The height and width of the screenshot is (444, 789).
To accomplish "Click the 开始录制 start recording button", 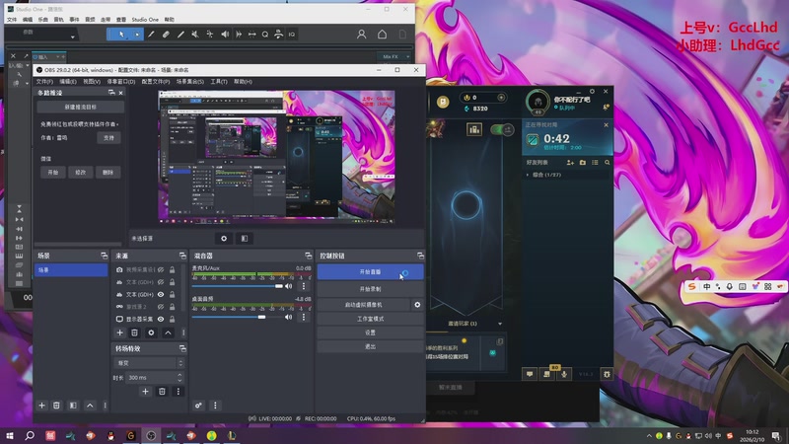I will coord(370,289).
